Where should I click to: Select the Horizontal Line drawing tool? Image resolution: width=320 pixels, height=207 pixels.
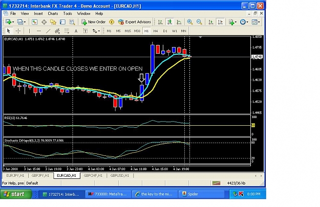pyautogui.click(x=39, y=31)
